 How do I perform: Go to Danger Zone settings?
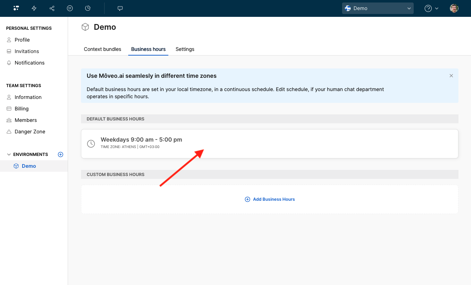coord(30,132)
